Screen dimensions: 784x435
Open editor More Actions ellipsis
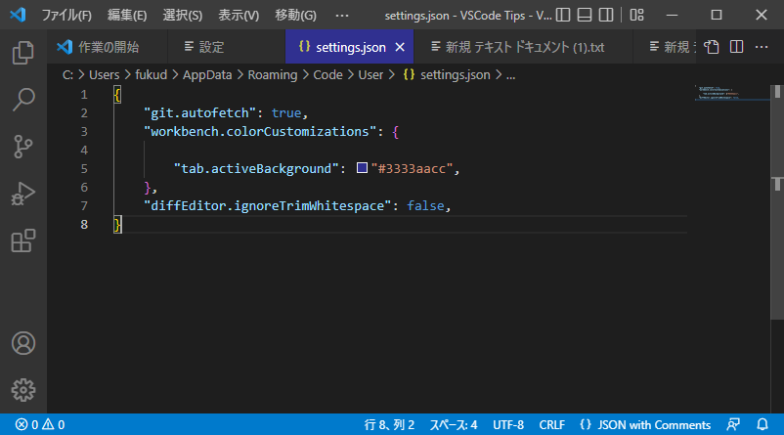click(762, 47)
